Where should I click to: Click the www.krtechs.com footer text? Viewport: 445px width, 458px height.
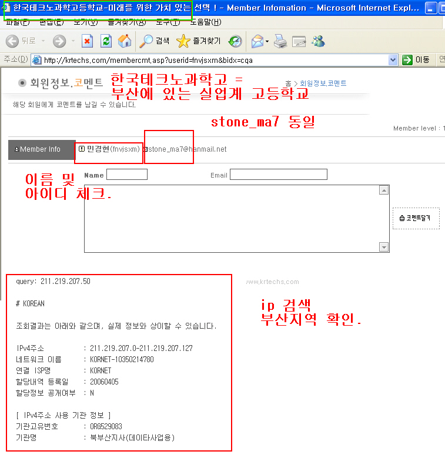click(x=272, y=282)
